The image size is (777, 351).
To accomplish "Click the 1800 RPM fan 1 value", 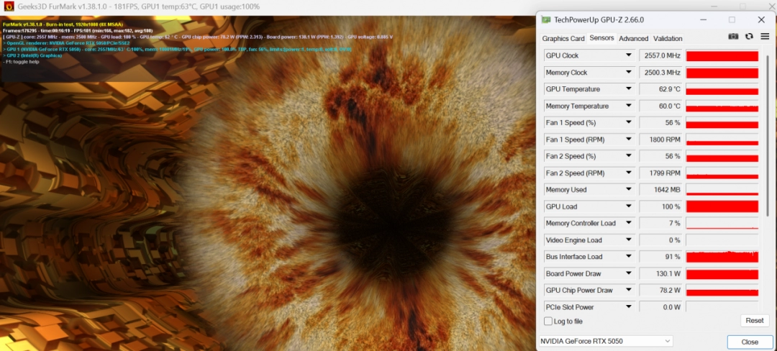I will click(x=661, y=140).
